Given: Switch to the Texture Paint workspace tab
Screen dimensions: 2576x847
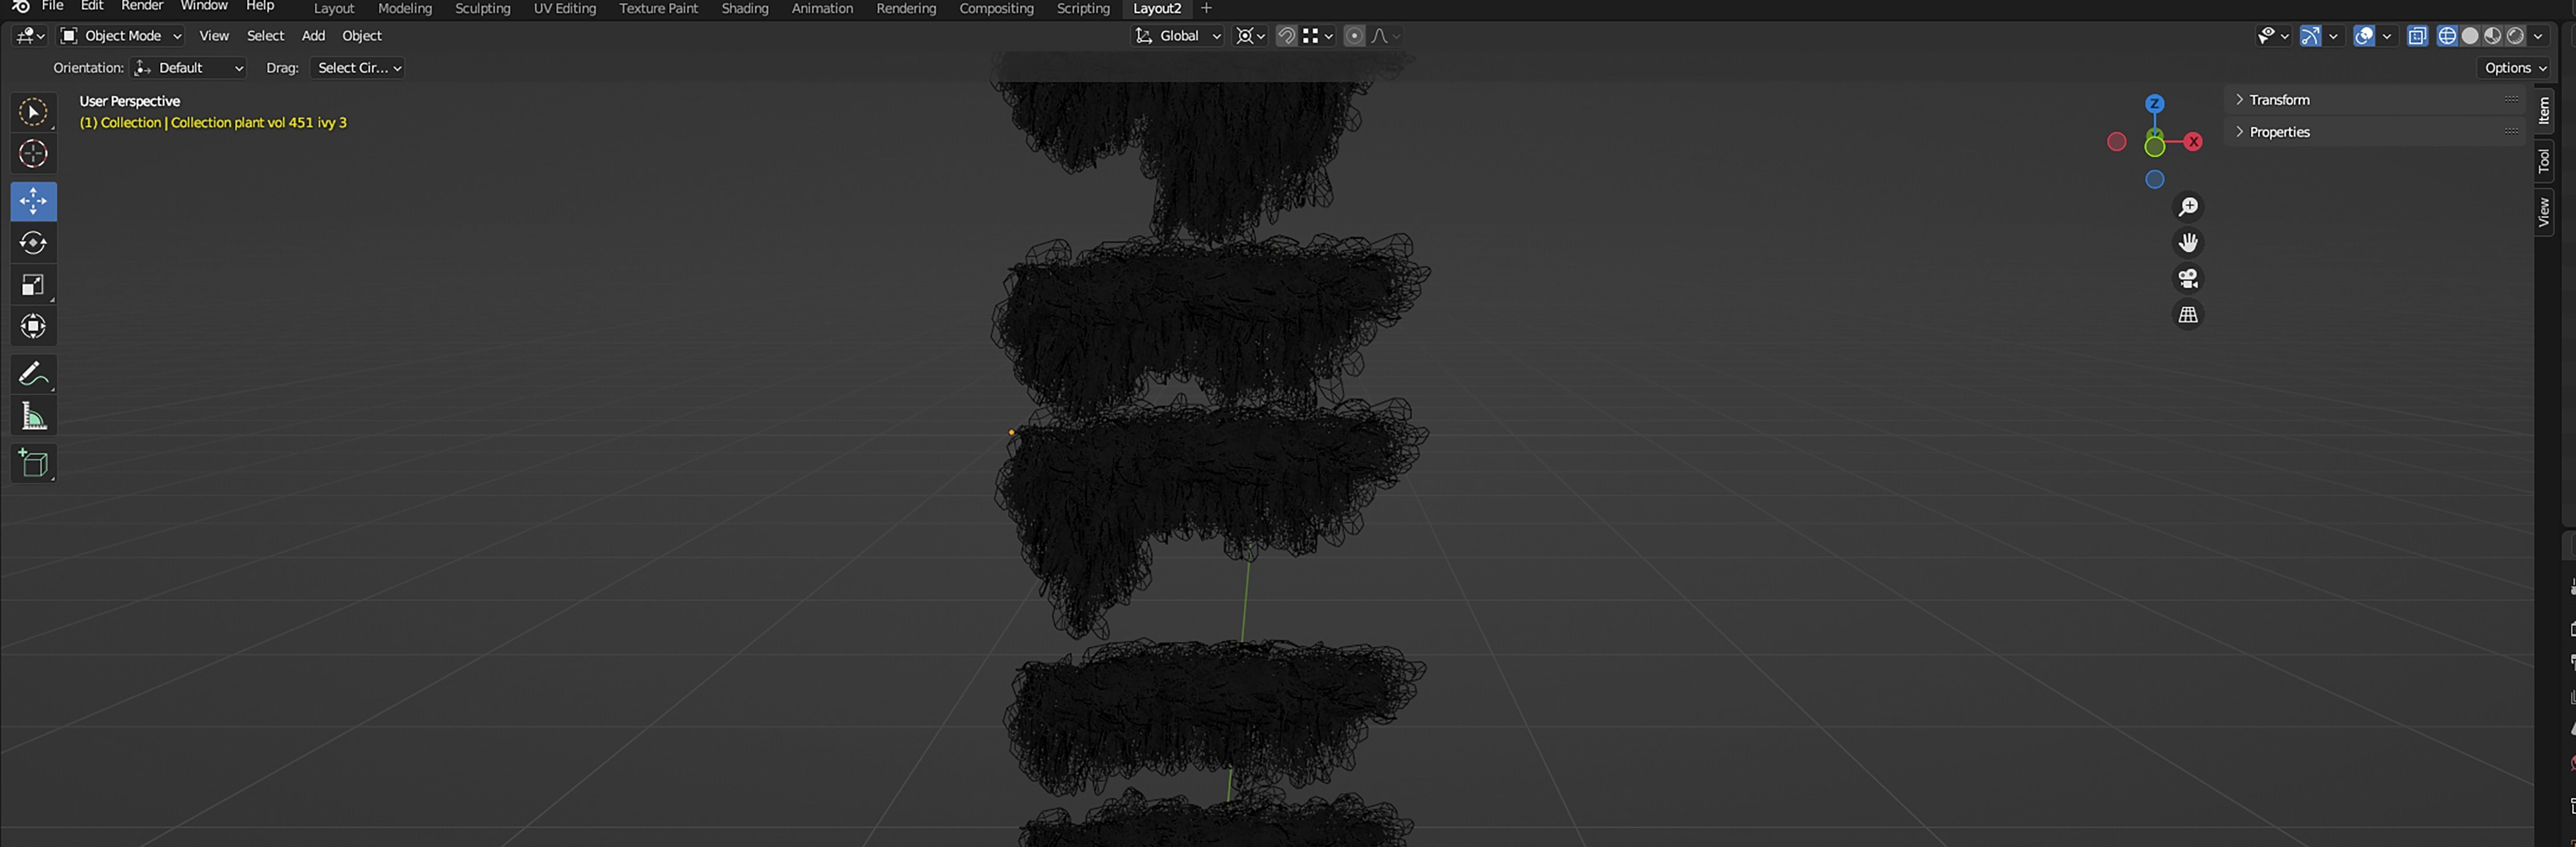Looking at the screenshot, I should click(658, 9).
